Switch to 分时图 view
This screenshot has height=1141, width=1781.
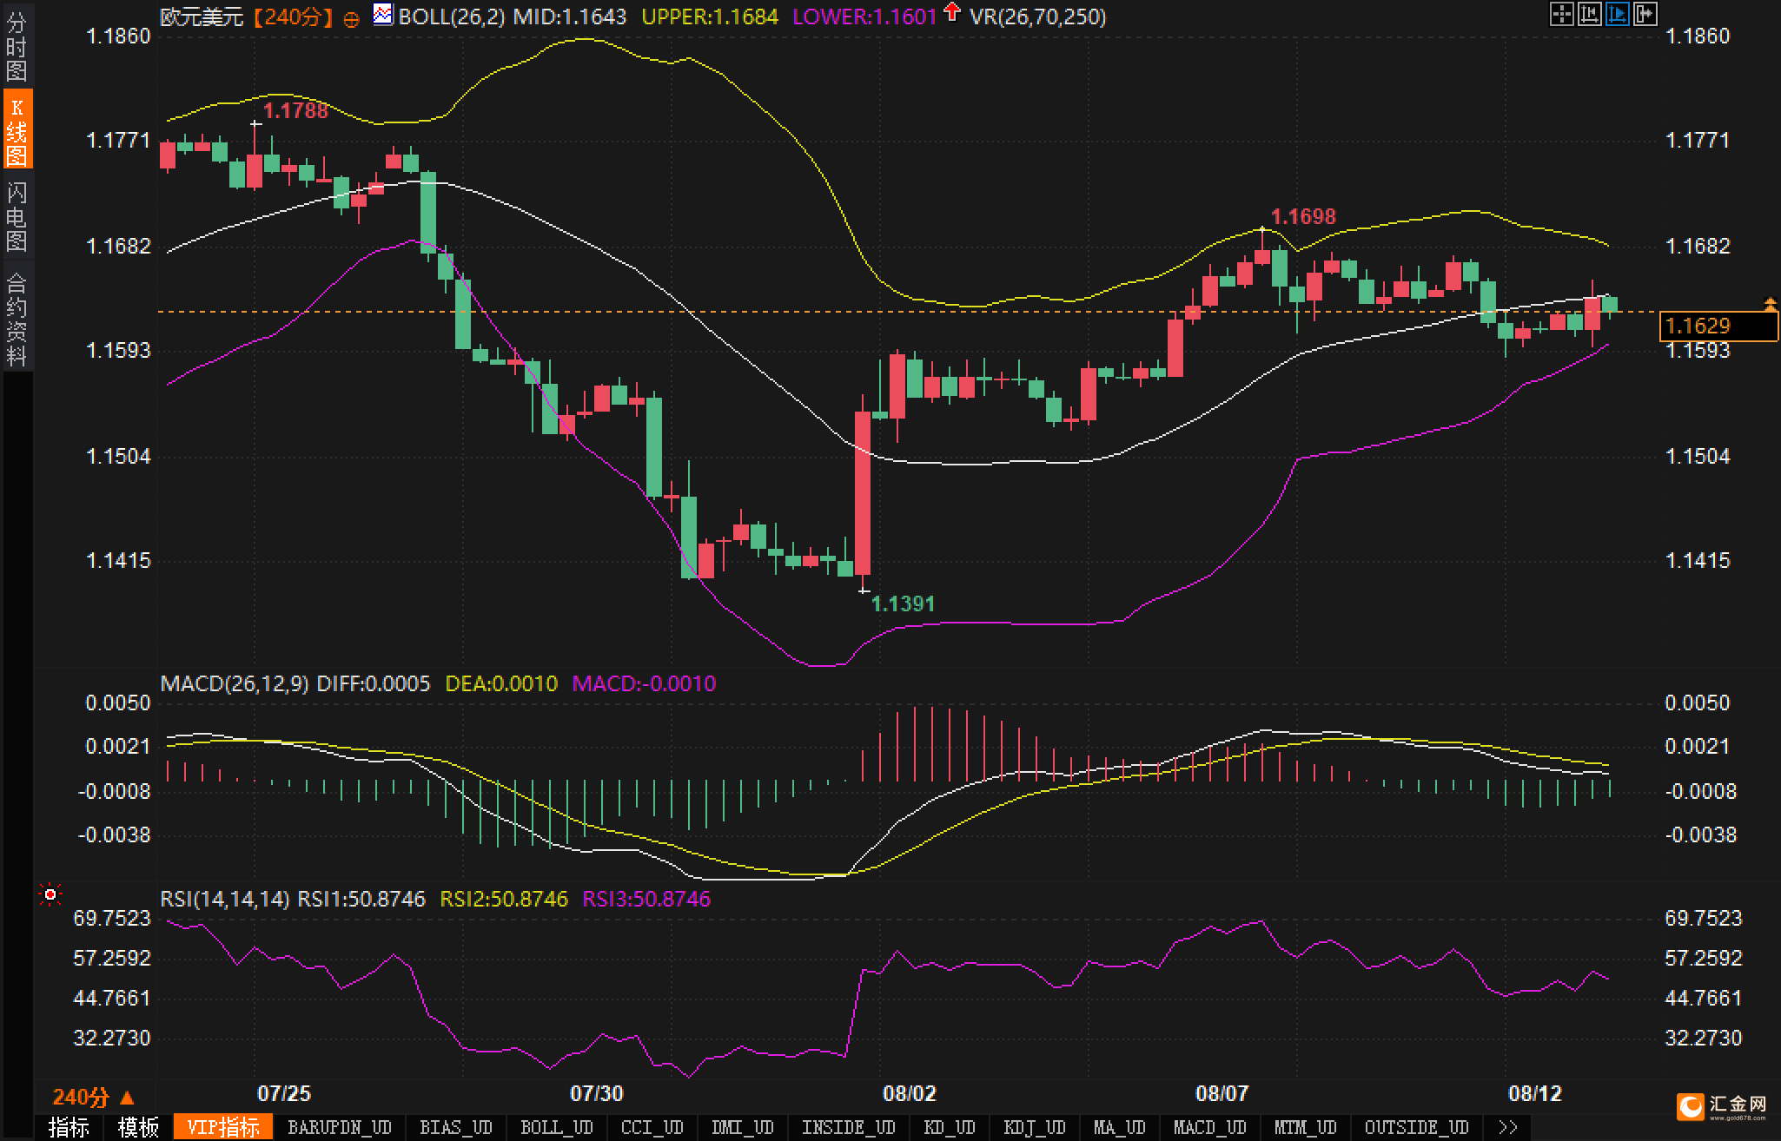pyautogui.click(x=17, y=47)
